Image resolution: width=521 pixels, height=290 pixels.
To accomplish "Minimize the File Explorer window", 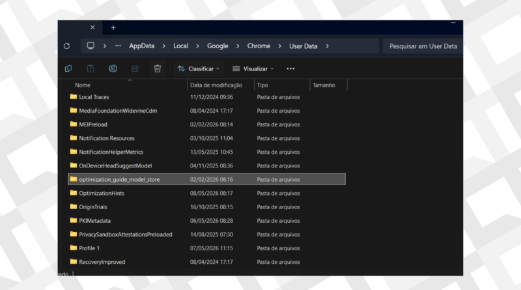I will (x=453, y=23).
